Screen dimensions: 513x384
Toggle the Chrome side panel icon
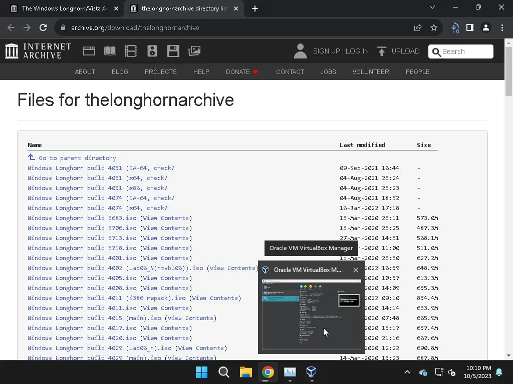coord(470,28)
